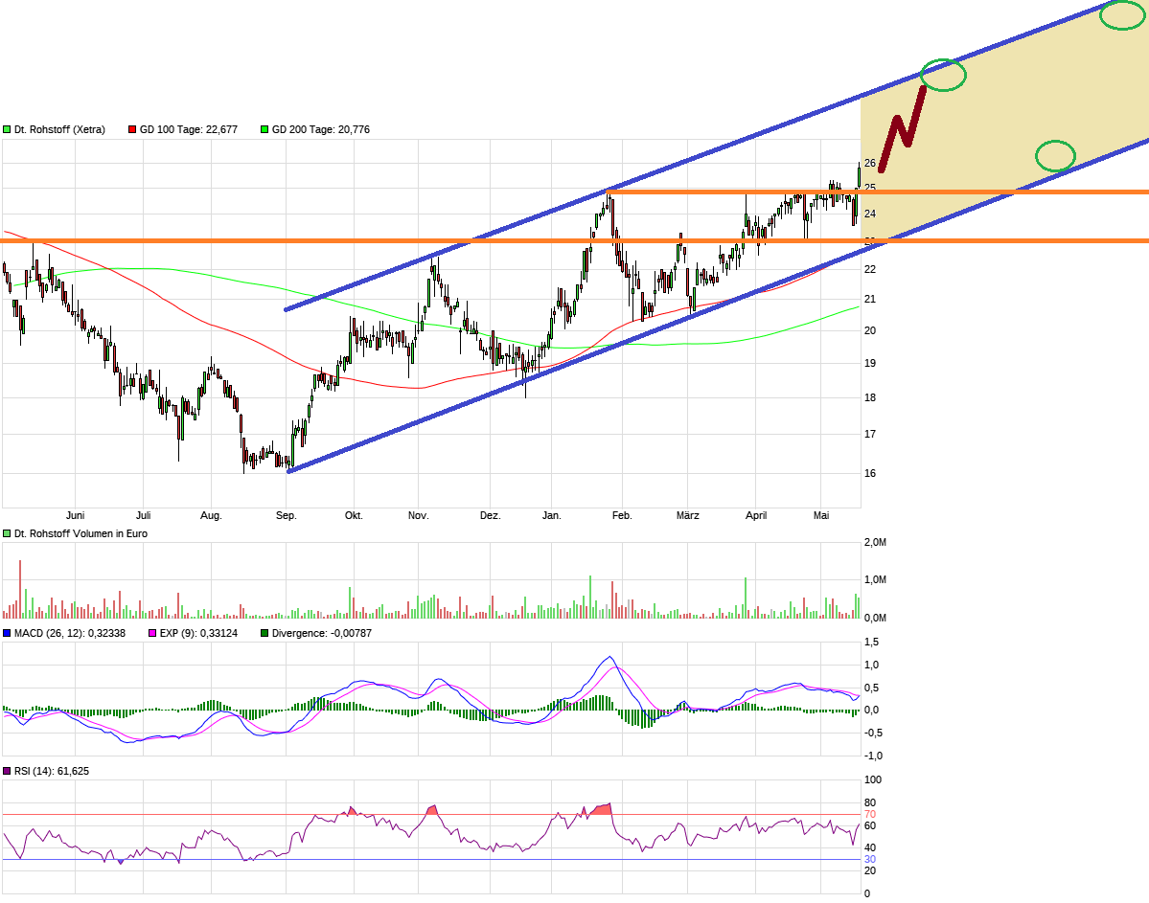
Task: Click the Feb. month label on time axis
Action: pos(622,515)
